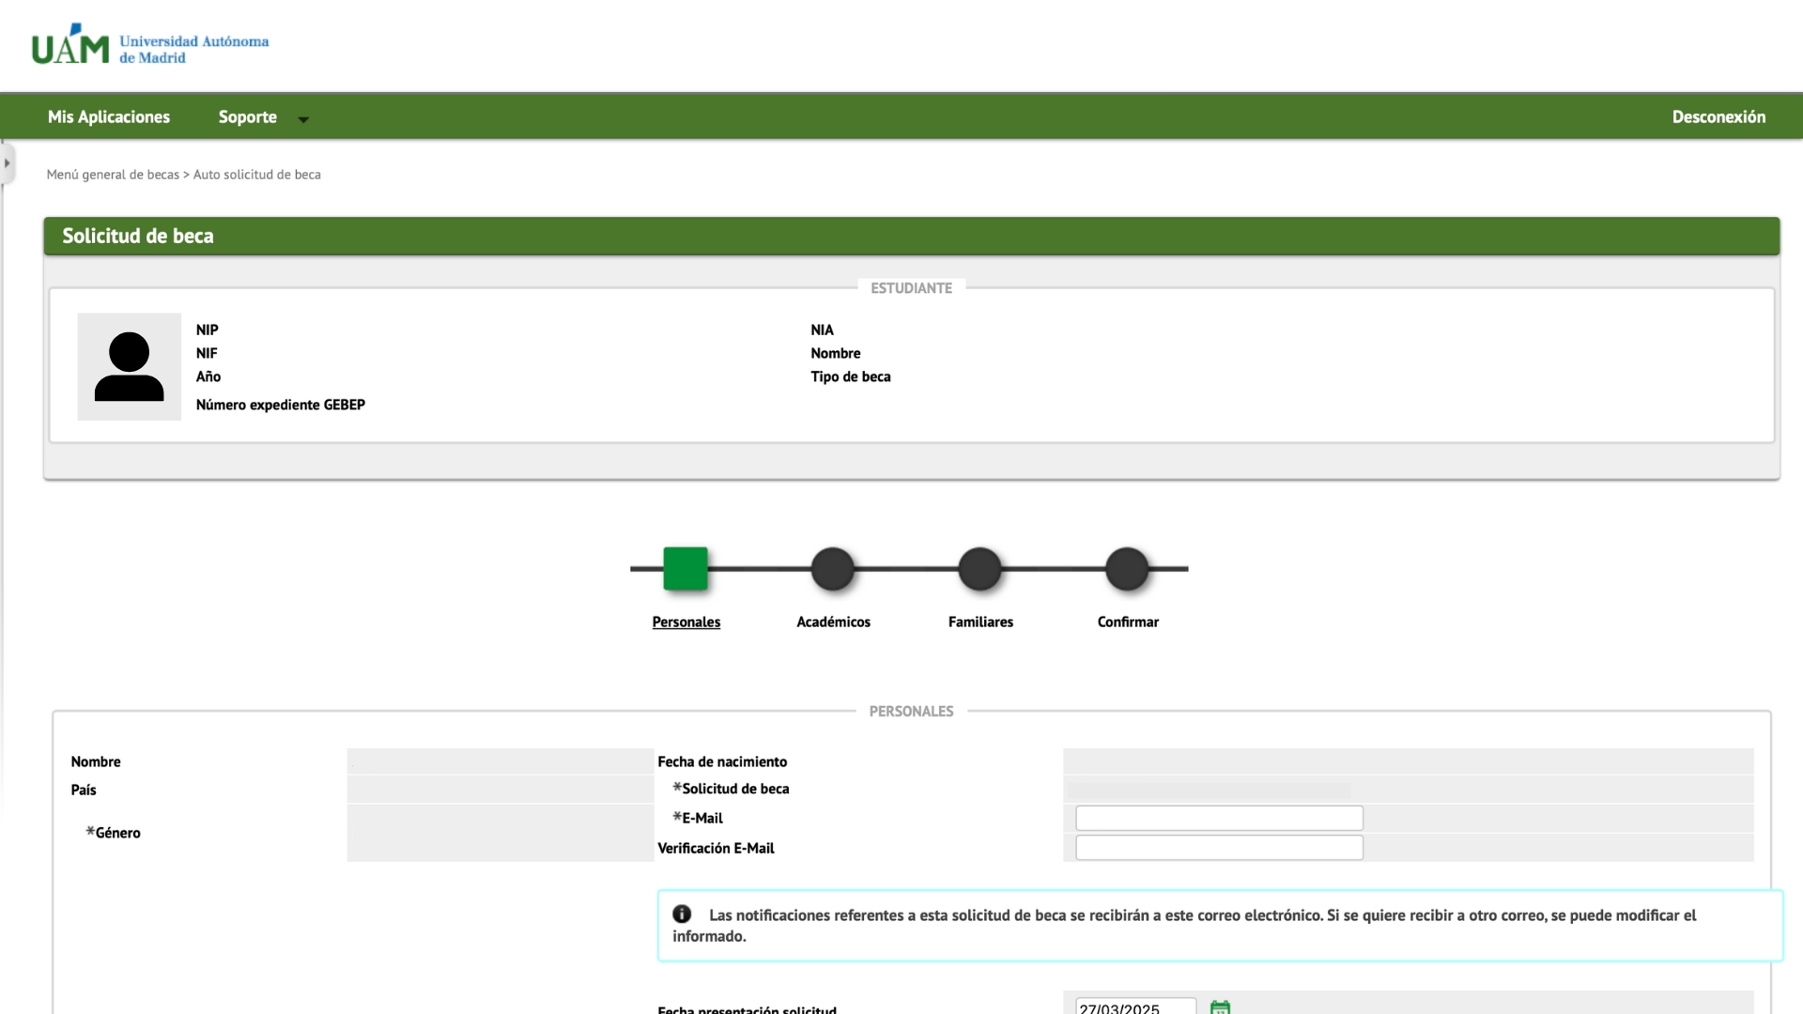Open the Soporte dropdown arrow
Image resolution: width=1803 pixels, height=1014 pixels.
[x=303, y=119]
